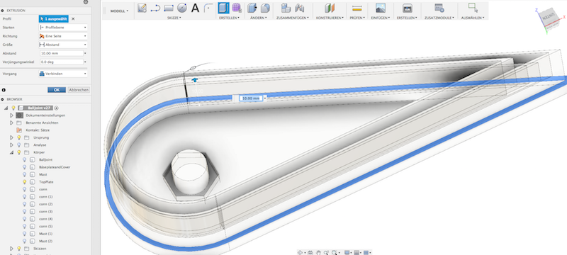Click the Verjüngungswinkel 0.0 deg field
567x255 pixels.
point(62,62)
